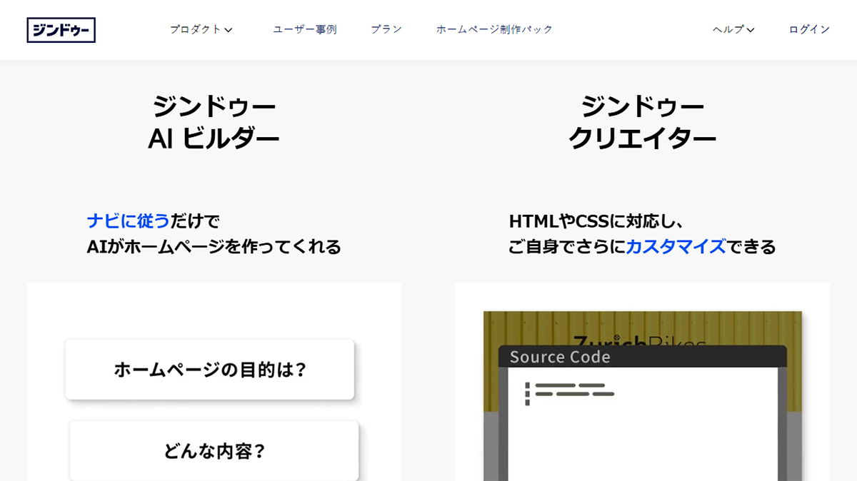Expand the ヘルプ chevron arrow

point(749,30)
